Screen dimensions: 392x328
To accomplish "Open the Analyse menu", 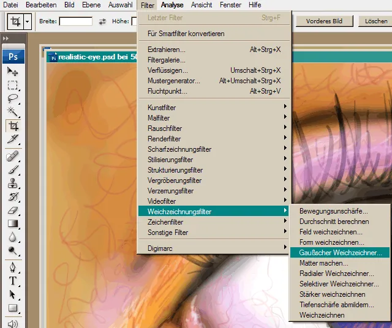I will pyautogui.click(x=172, y=5).
